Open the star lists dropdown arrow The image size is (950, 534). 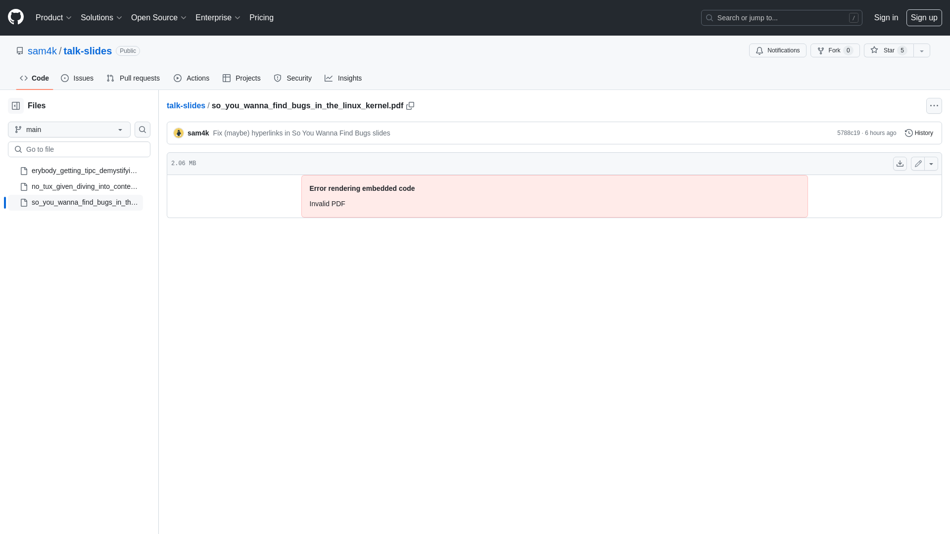pos(922,50)
